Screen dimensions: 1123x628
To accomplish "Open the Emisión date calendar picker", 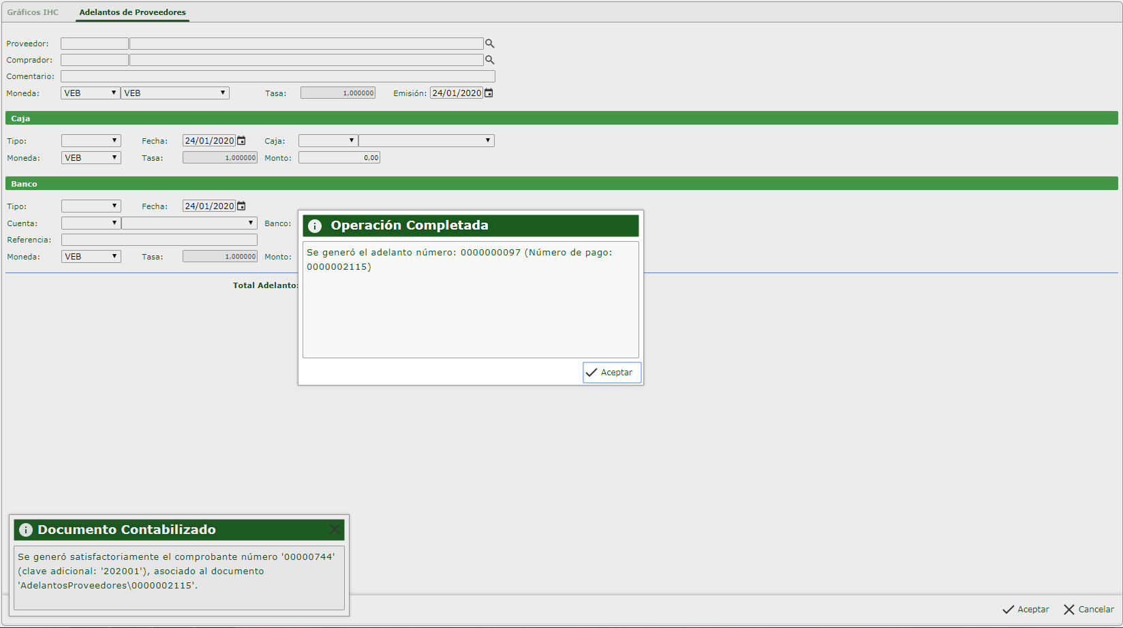I will 489,93.
